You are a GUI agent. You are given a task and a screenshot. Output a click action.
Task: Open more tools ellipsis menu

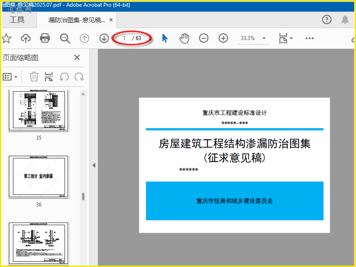(x=309, y=38)
